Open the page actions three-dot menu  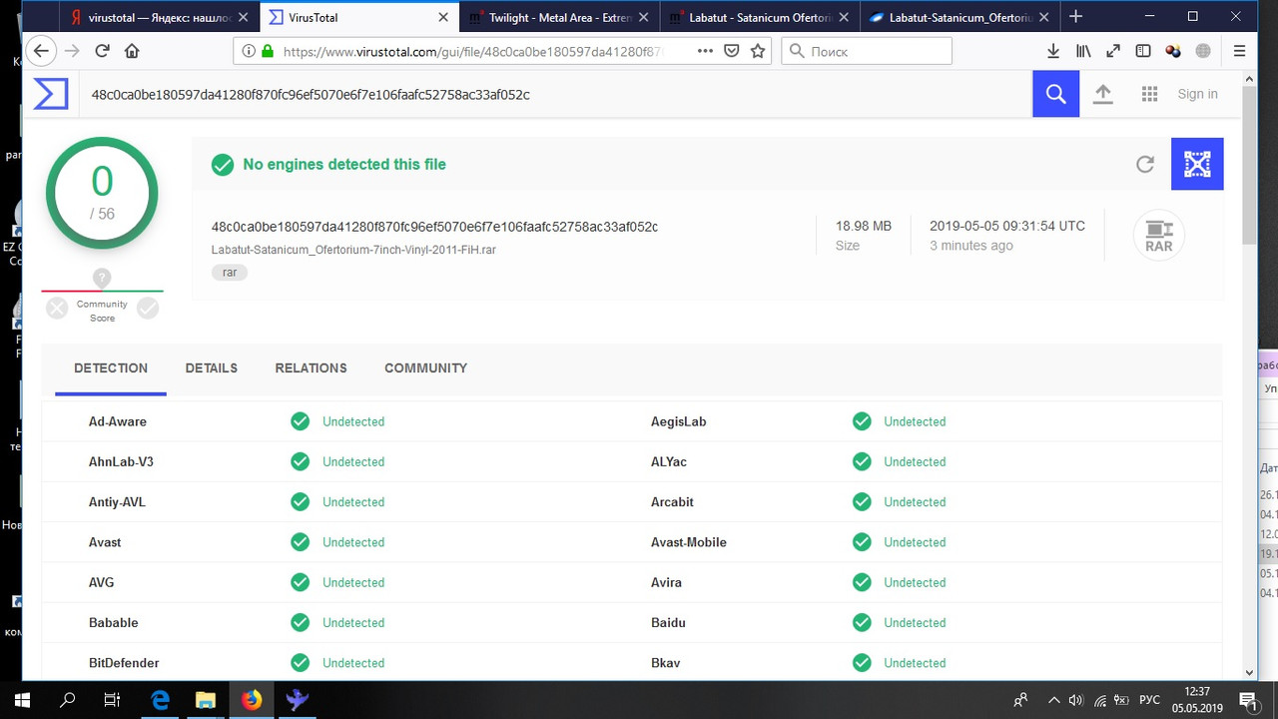point(705,51)
